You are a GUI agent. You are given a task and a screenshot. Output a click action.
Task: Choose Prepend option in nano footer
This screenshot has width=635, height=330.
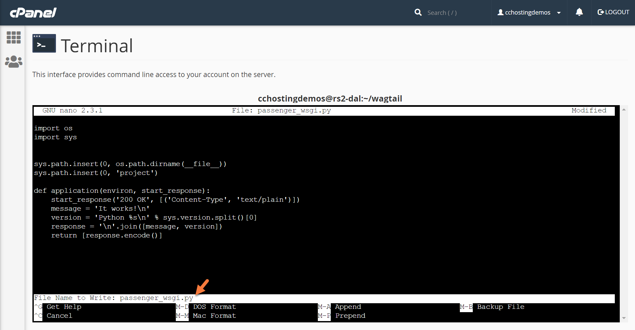point(350,316)
